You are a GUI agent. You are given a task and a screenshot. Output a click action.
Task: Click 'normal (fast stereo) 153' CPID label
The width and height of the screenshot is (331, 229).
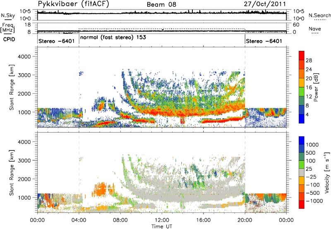tap(113, 38)
